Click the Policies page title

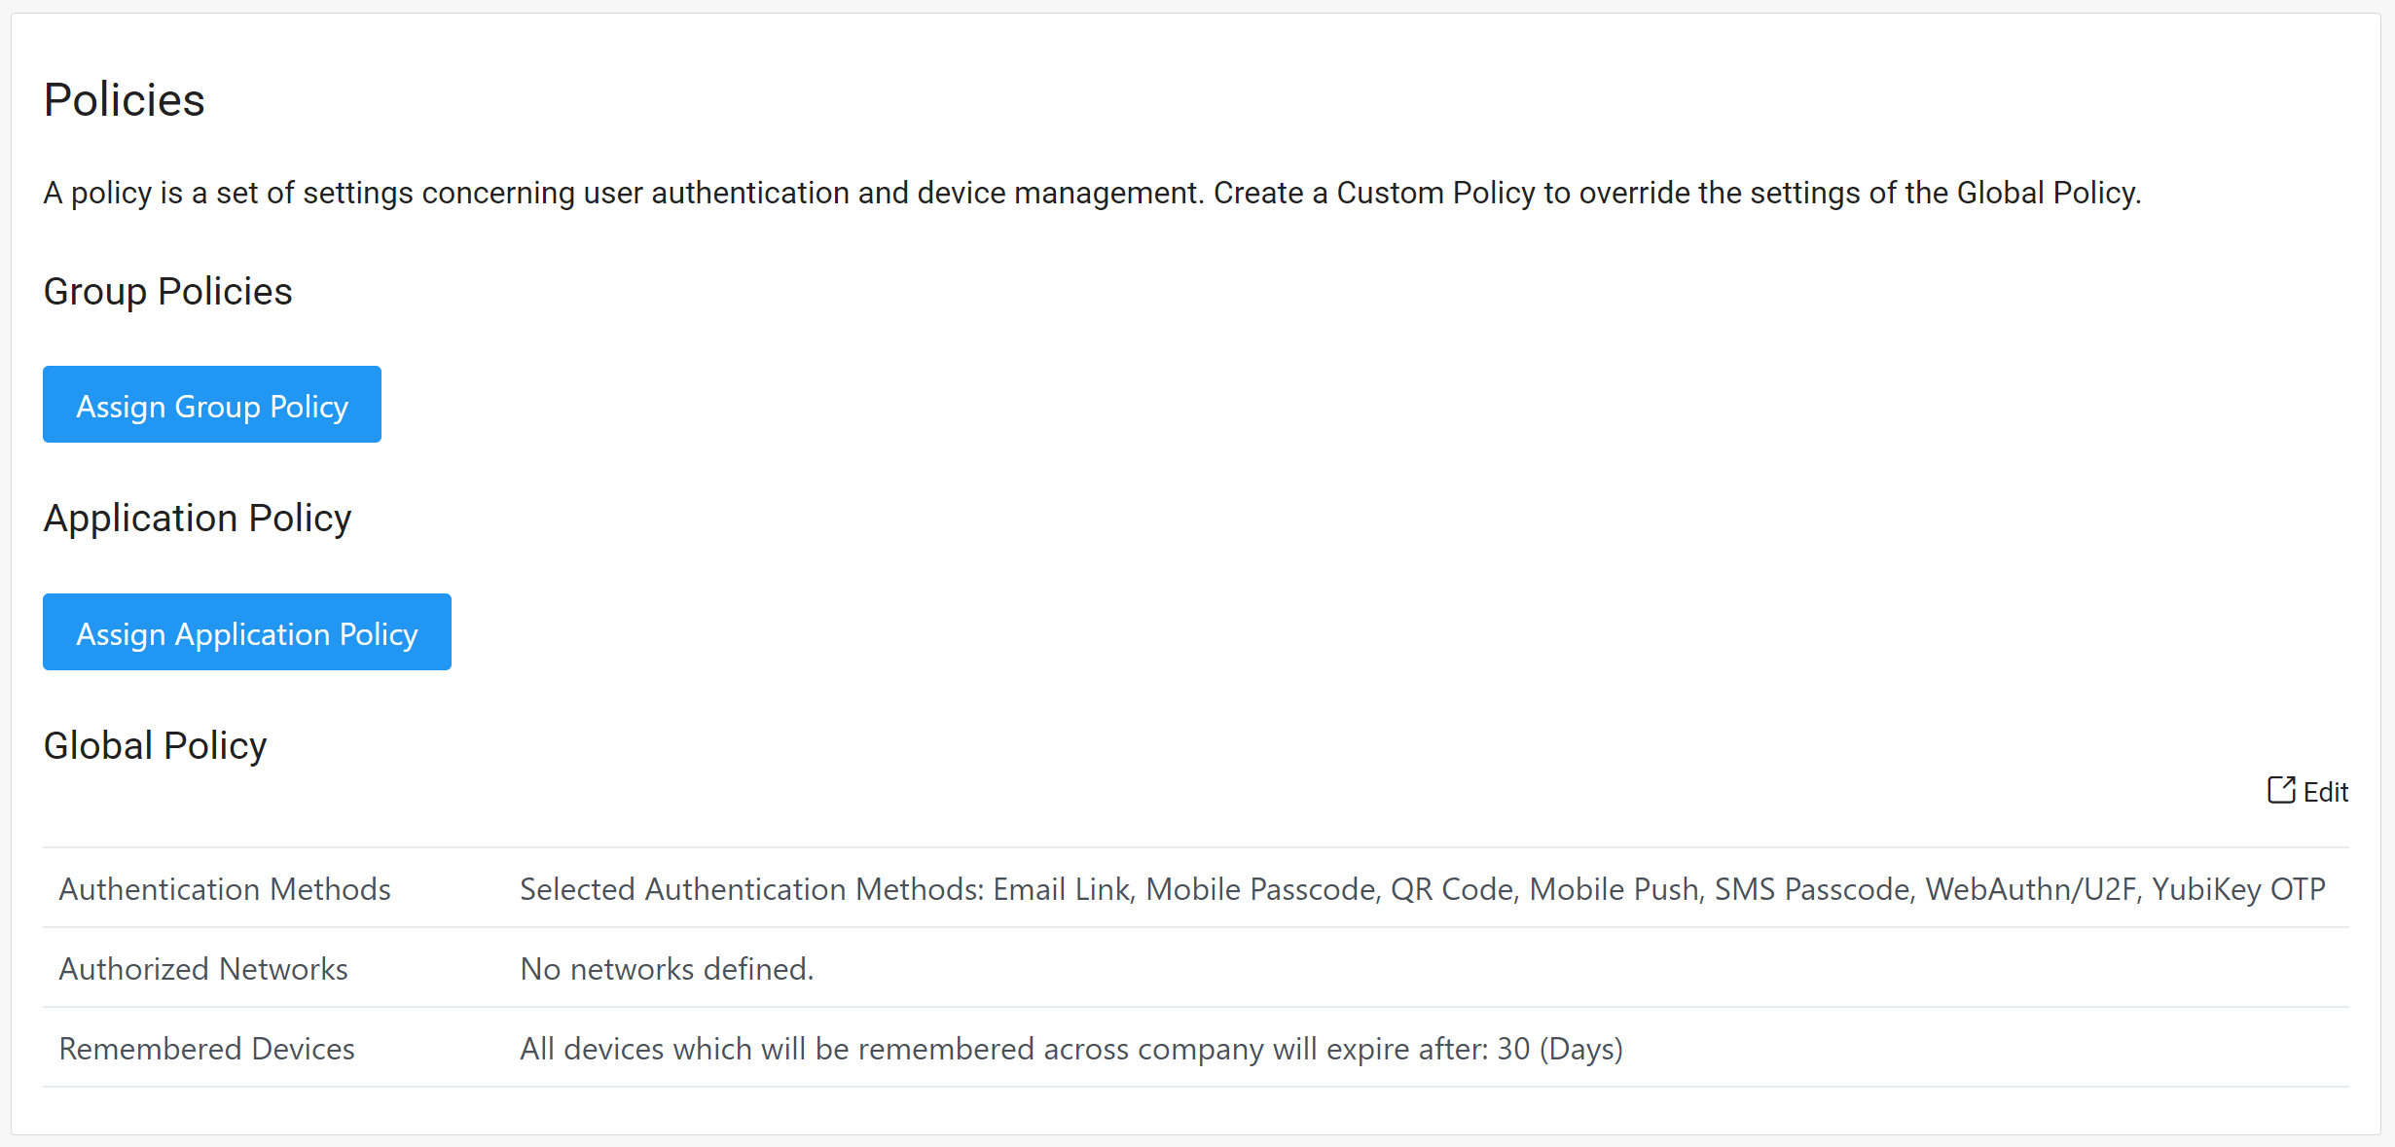(125, 100)
